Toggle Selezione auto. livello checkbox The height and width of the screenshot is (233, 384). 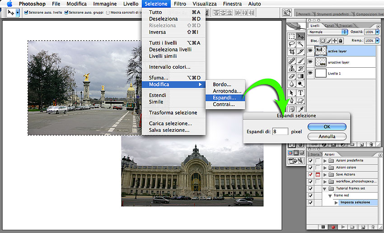coord(26,12)
